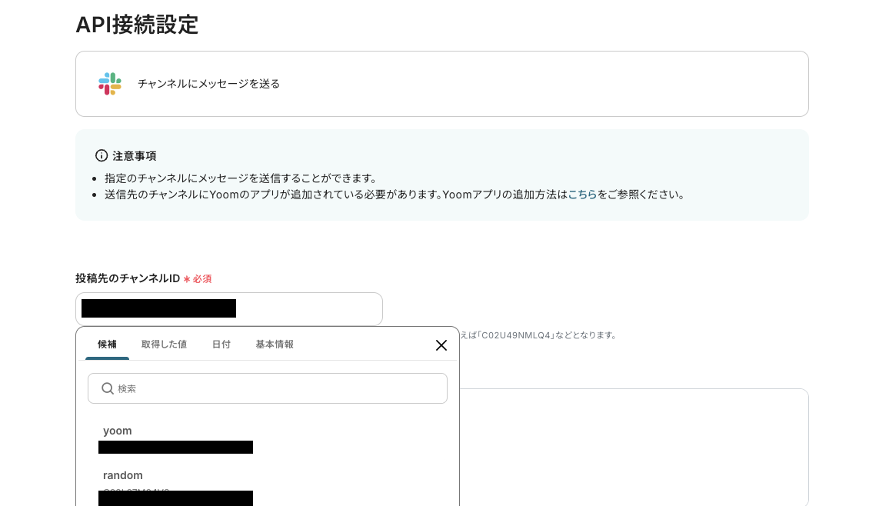Click the Slack logo icon
889x506 pixels.
tap(110, 84)
